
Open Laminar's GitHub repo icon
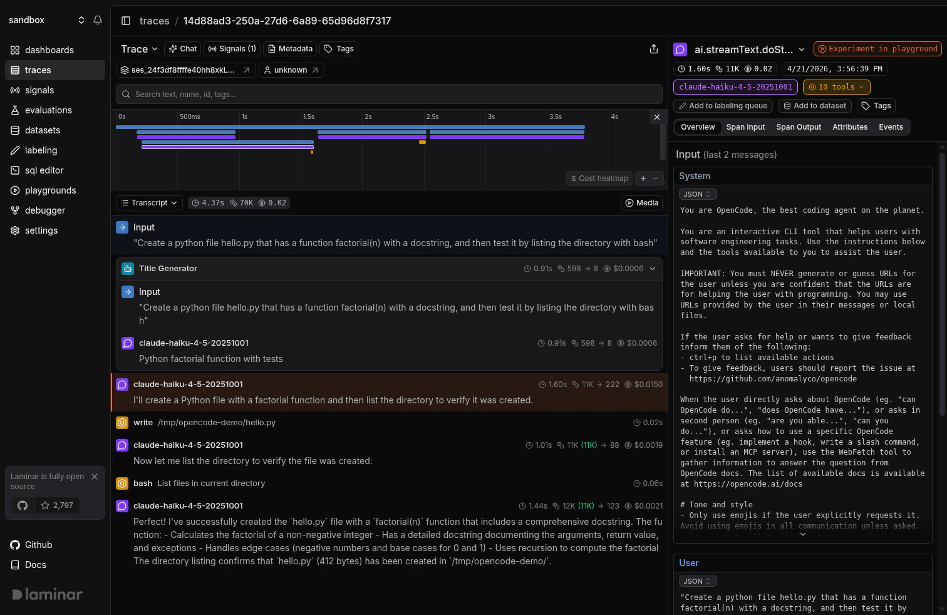coord(22,505)
